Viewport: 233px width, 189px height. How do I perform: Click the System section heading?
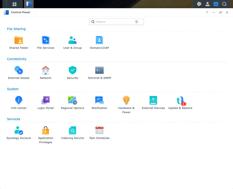tap(13, 89)
